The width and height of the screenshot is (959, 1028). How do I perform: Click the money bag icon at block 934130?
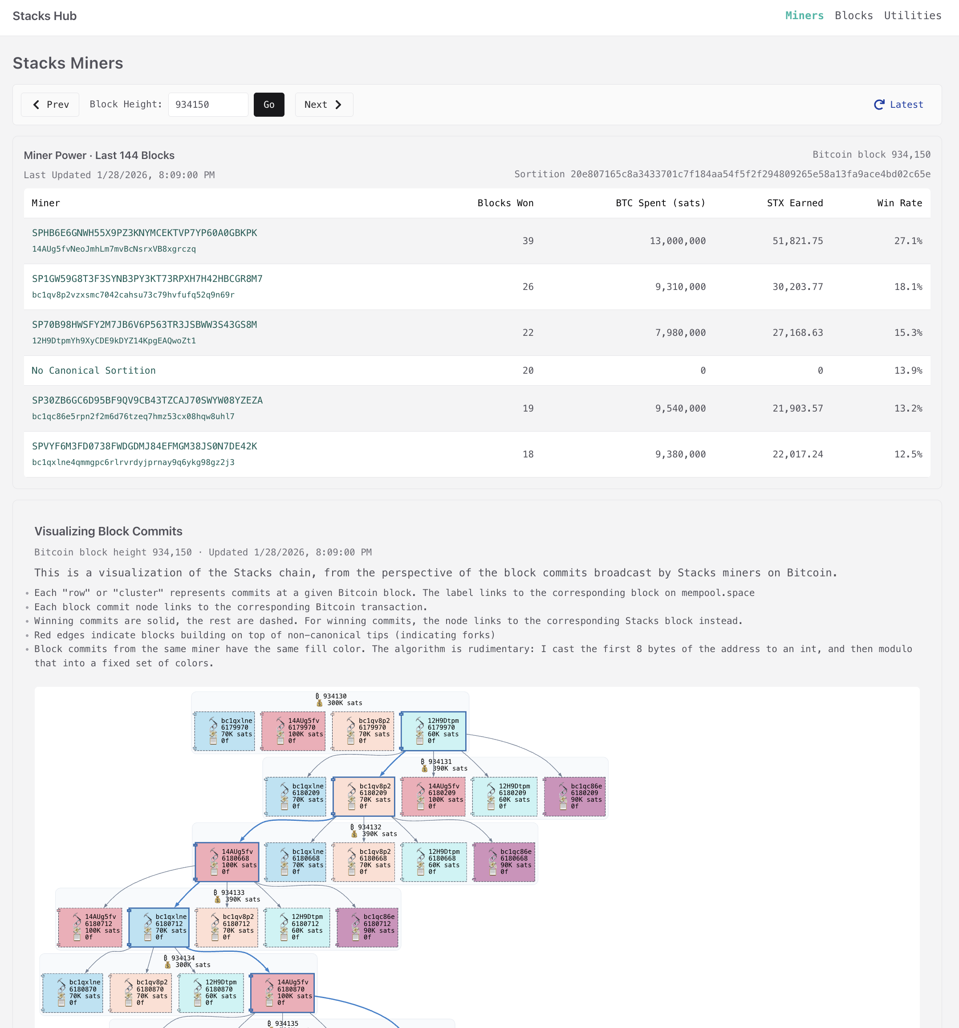(x=320, y=703)
